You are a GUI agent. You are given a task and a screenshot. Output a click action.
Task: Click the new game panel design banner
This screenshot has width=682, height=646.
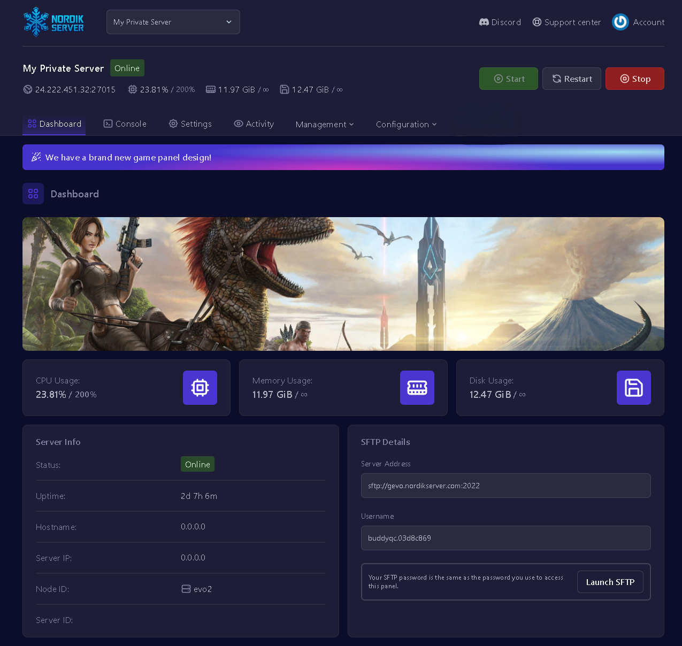click(343, 157)
